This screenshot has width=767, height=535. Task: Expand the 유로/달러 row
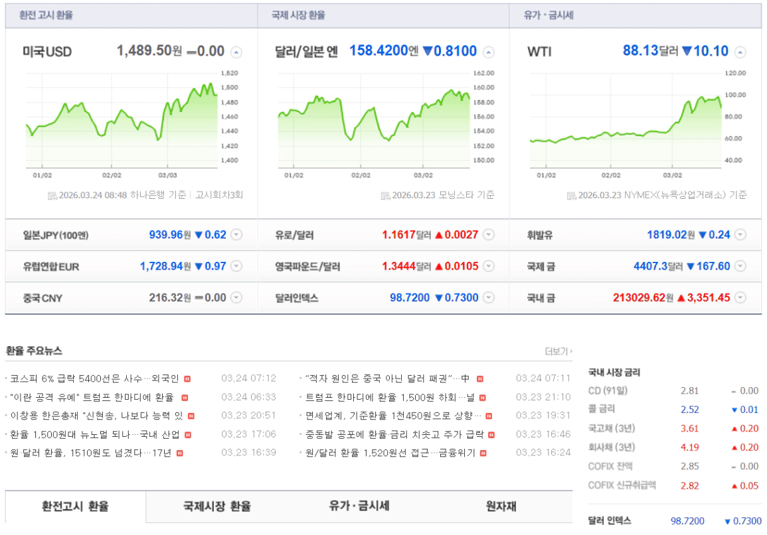(489, 235)
